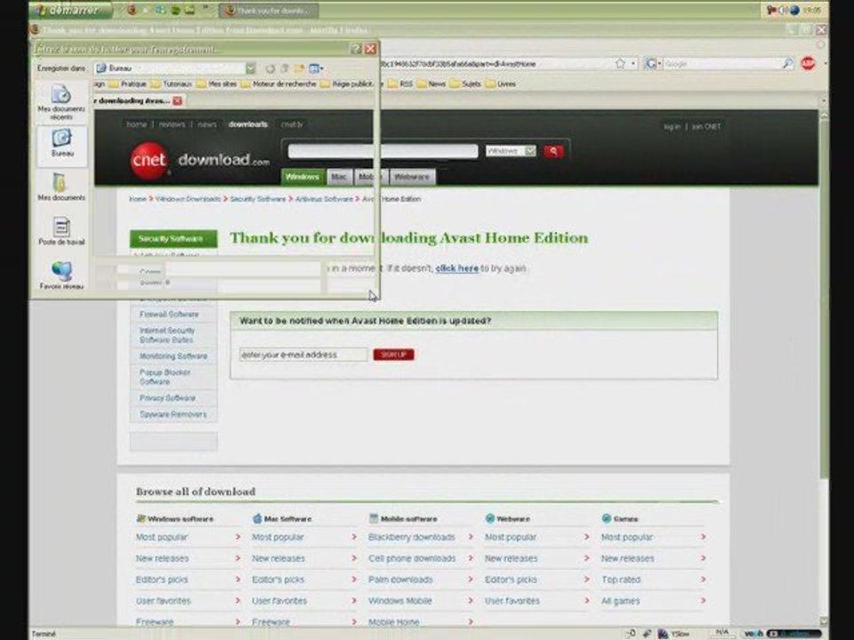854x640 pixels.
Task: Click the new folder icon in save dialog
Action: pyautogui.click(x=299, y=68)
